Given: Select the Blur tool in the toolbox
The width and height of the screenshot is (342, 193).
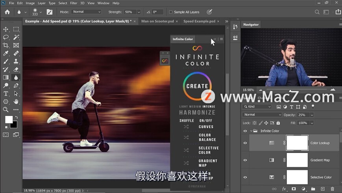Looking at the screenshot, I should tap(16, 77).
